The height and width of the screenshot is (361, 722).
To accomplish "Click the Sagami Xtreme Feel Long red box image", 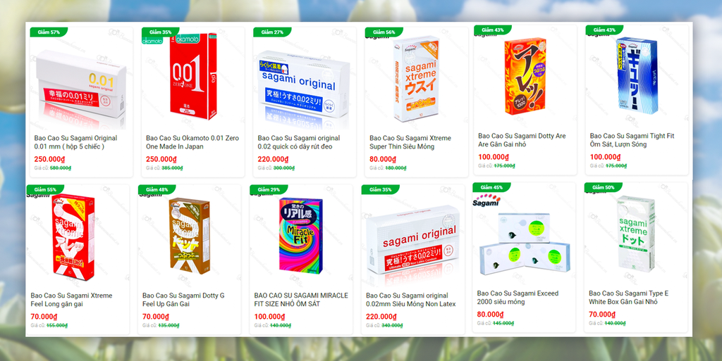I will click(73, 237).
